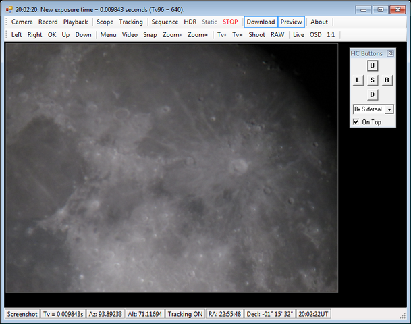Toggle the Download option
411x324 pixels.
pyautogui.click(x=261, y=22)
